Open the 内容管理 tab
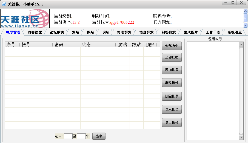This screenshot has width=248, height=143. pyautogui.click(x=35, y=32)
